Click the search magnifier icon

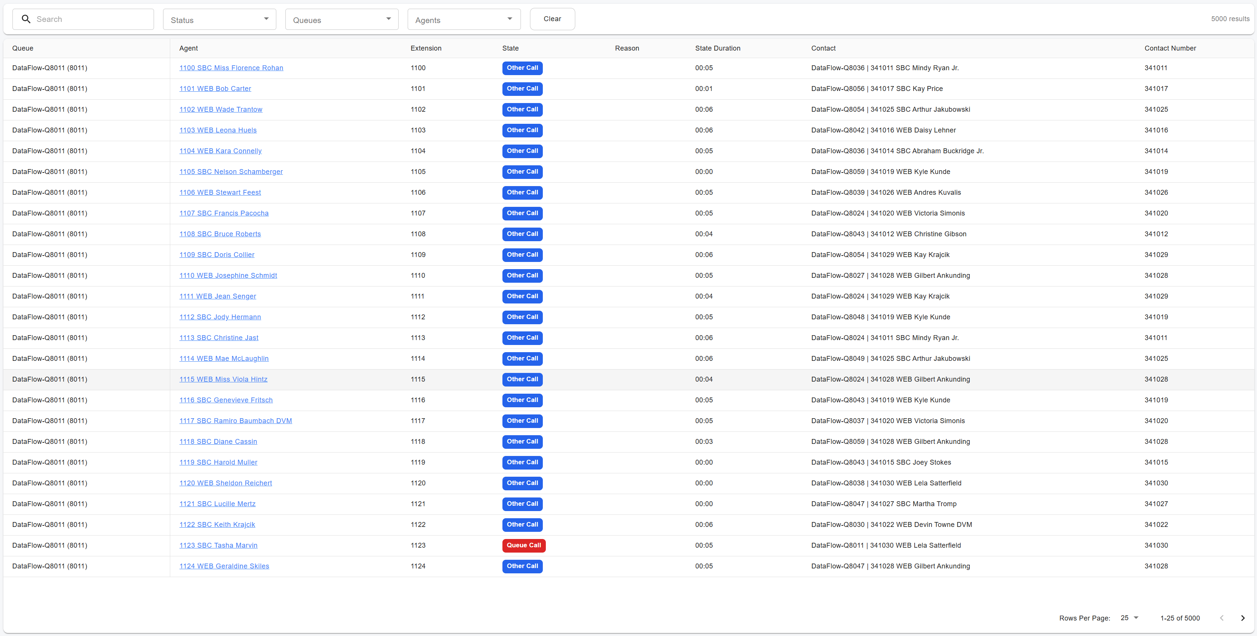pos(26,19)
